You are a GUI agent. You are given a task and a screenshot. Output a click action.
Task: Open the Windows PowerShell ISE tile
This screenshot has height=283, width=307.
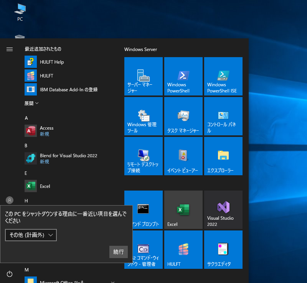pos(223,76)
